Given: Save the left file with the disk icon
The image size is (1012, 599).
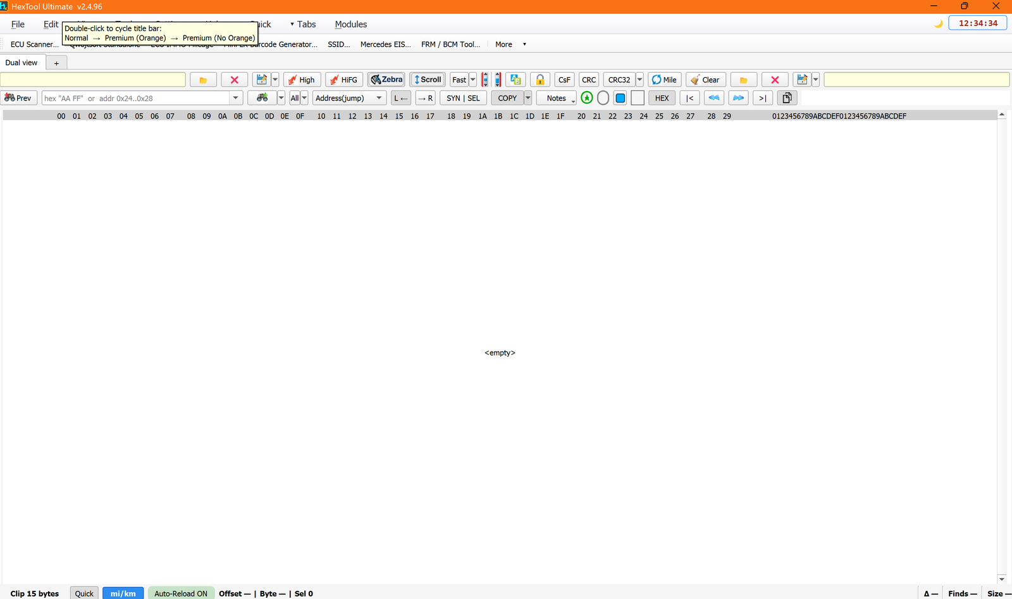Looking at the screenshot, I should (261, 80).
